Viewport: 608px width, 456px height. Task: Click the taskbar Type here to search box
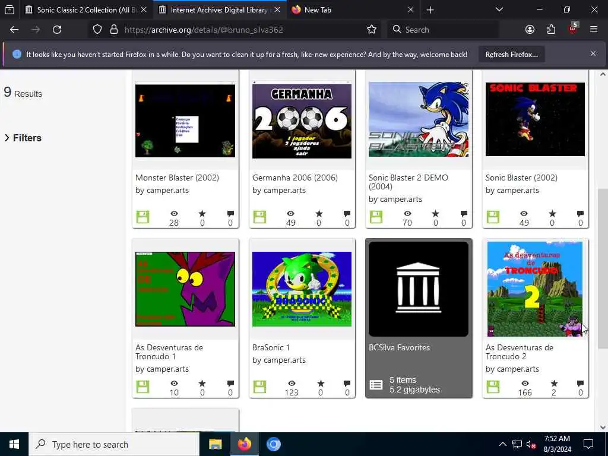(x=114, y=444)
